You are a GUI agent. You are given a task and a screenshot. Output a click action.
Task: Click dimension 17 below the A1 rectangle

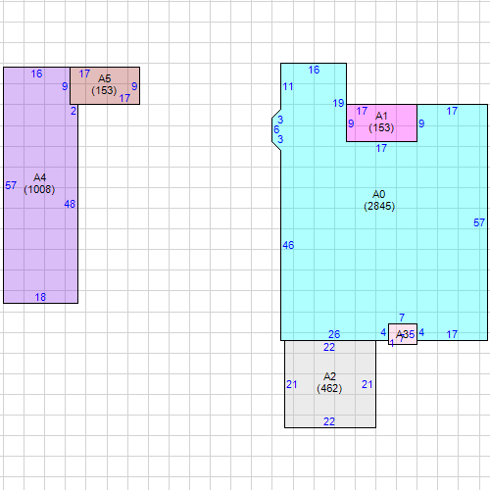381,148
